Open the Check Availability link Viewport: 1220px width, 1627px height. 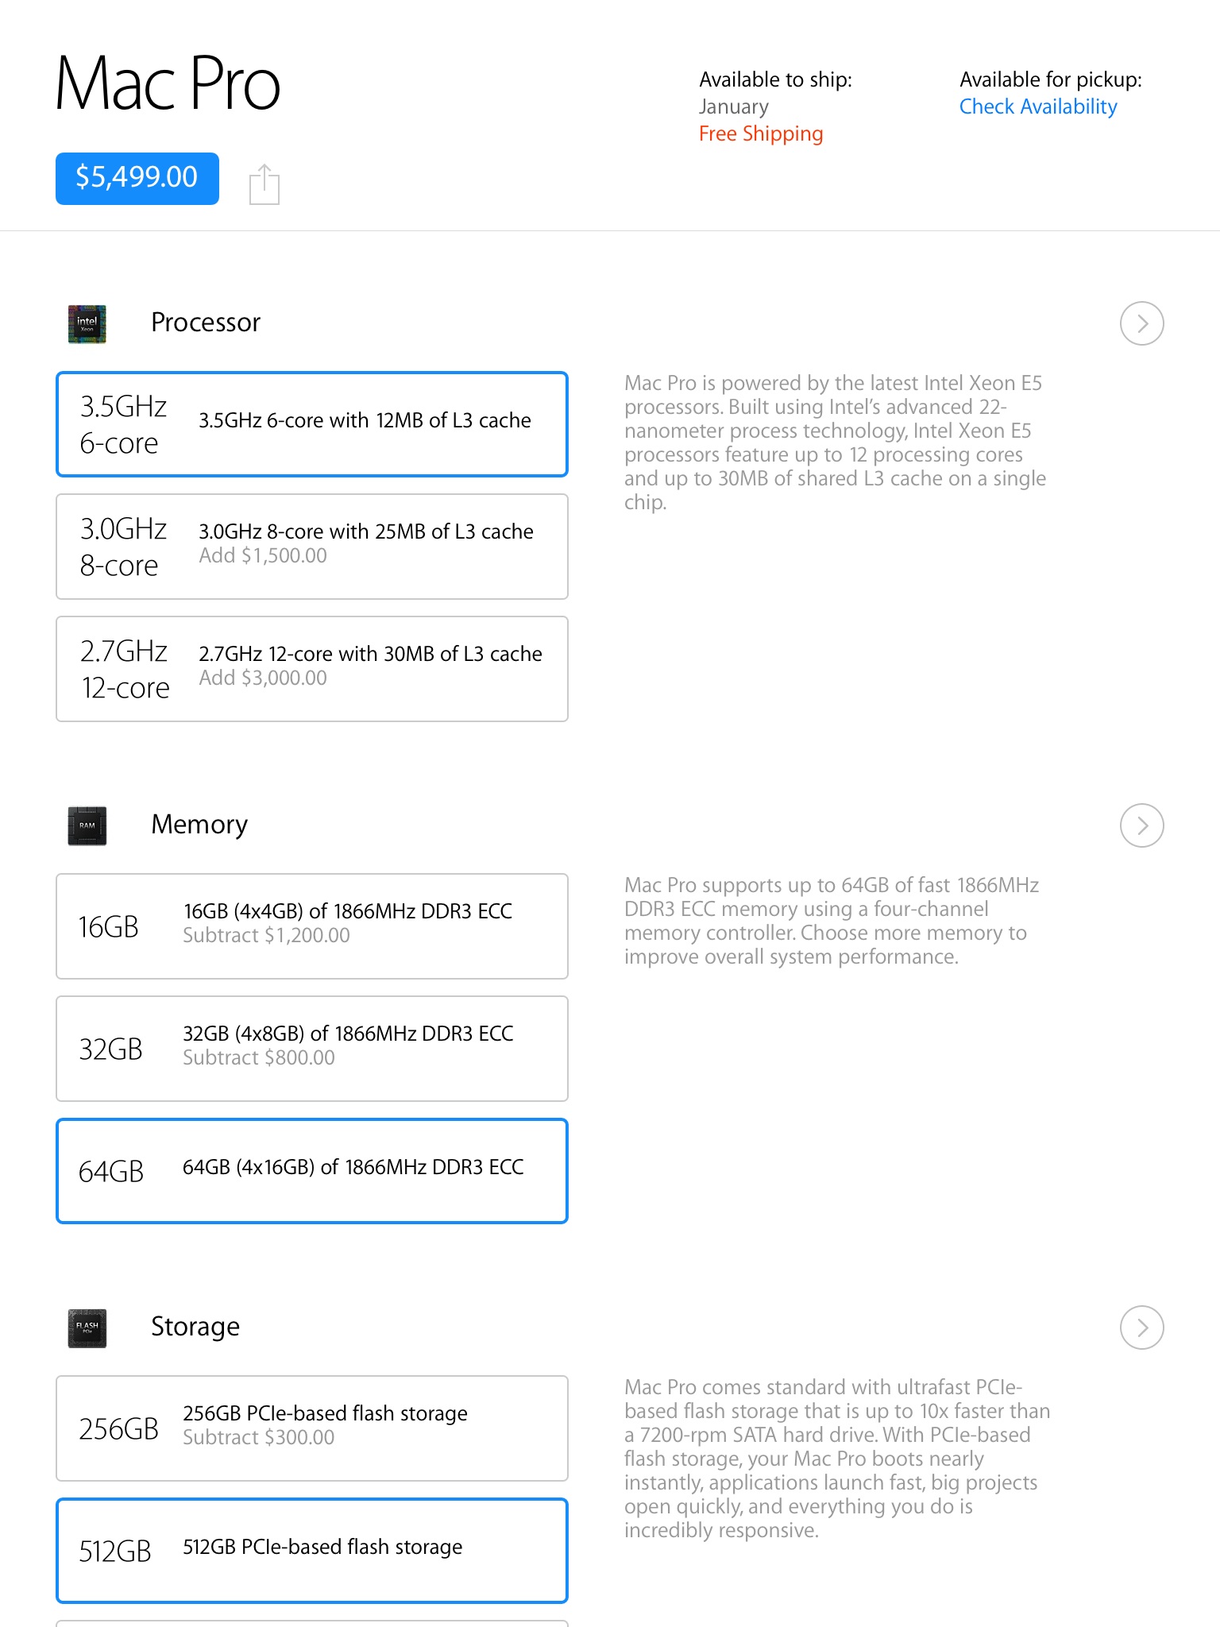click(x=1038, y=106)
